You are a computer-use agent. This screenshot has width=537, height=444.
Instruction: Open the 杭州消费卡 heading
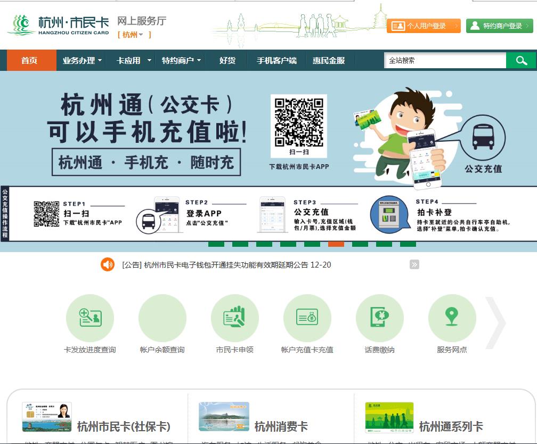tap(281, 427)
